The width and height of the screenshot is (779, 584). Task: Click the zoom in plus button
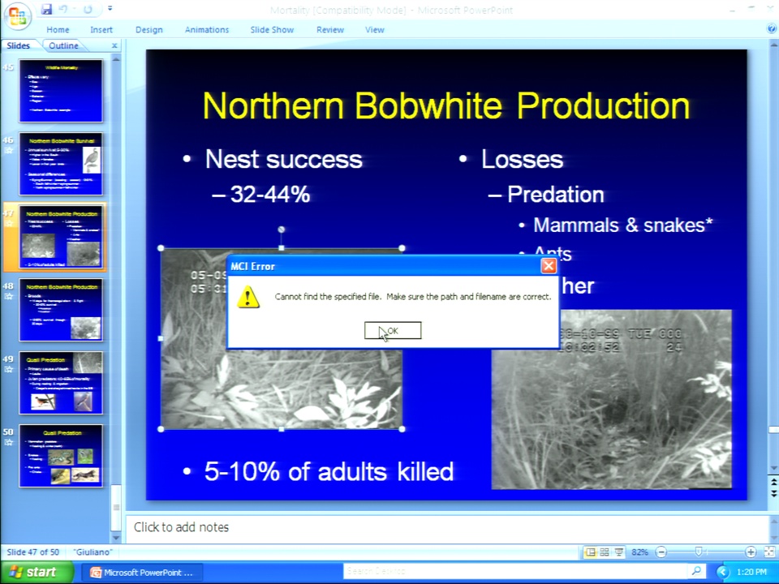pos(751,552)
